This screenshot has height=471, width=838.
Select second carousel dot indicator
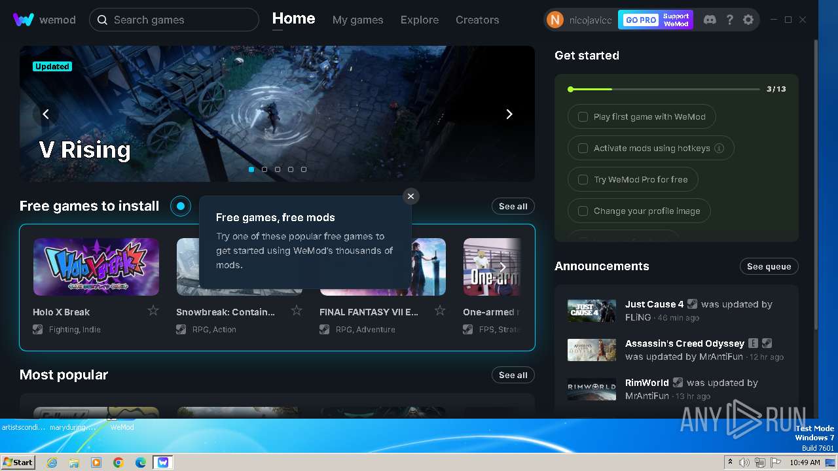[264, 169]
